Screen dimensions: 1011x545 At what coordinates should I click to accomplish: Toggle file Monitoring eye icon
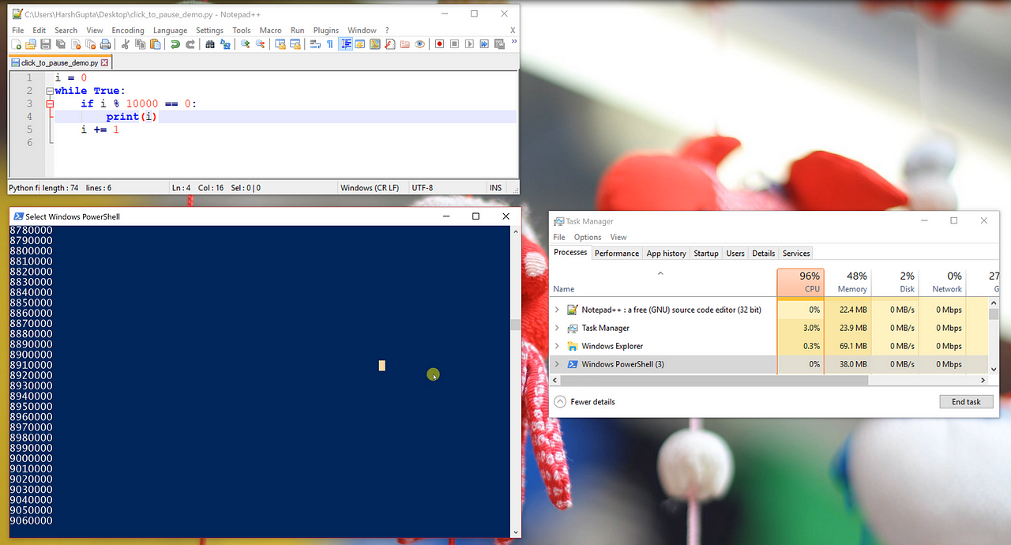pyautogui.click(x=419, y=44)
